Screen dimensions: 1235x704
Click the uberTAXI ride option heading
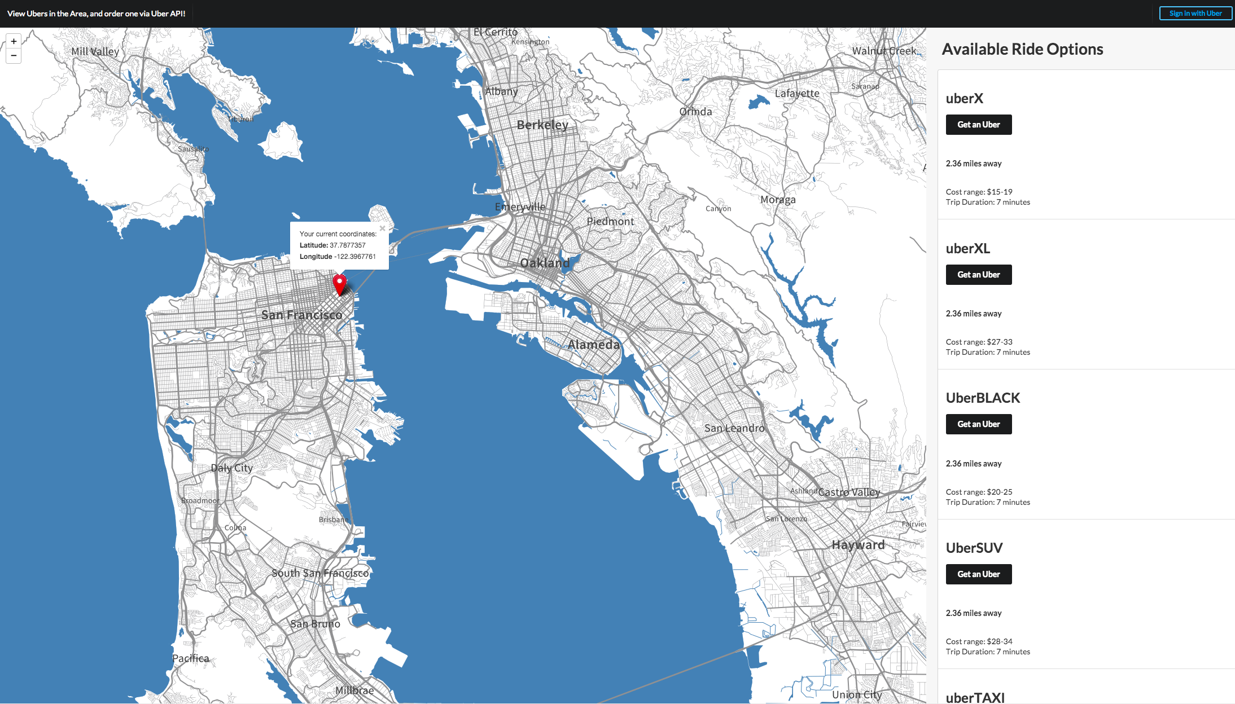[x=975, y=697]
